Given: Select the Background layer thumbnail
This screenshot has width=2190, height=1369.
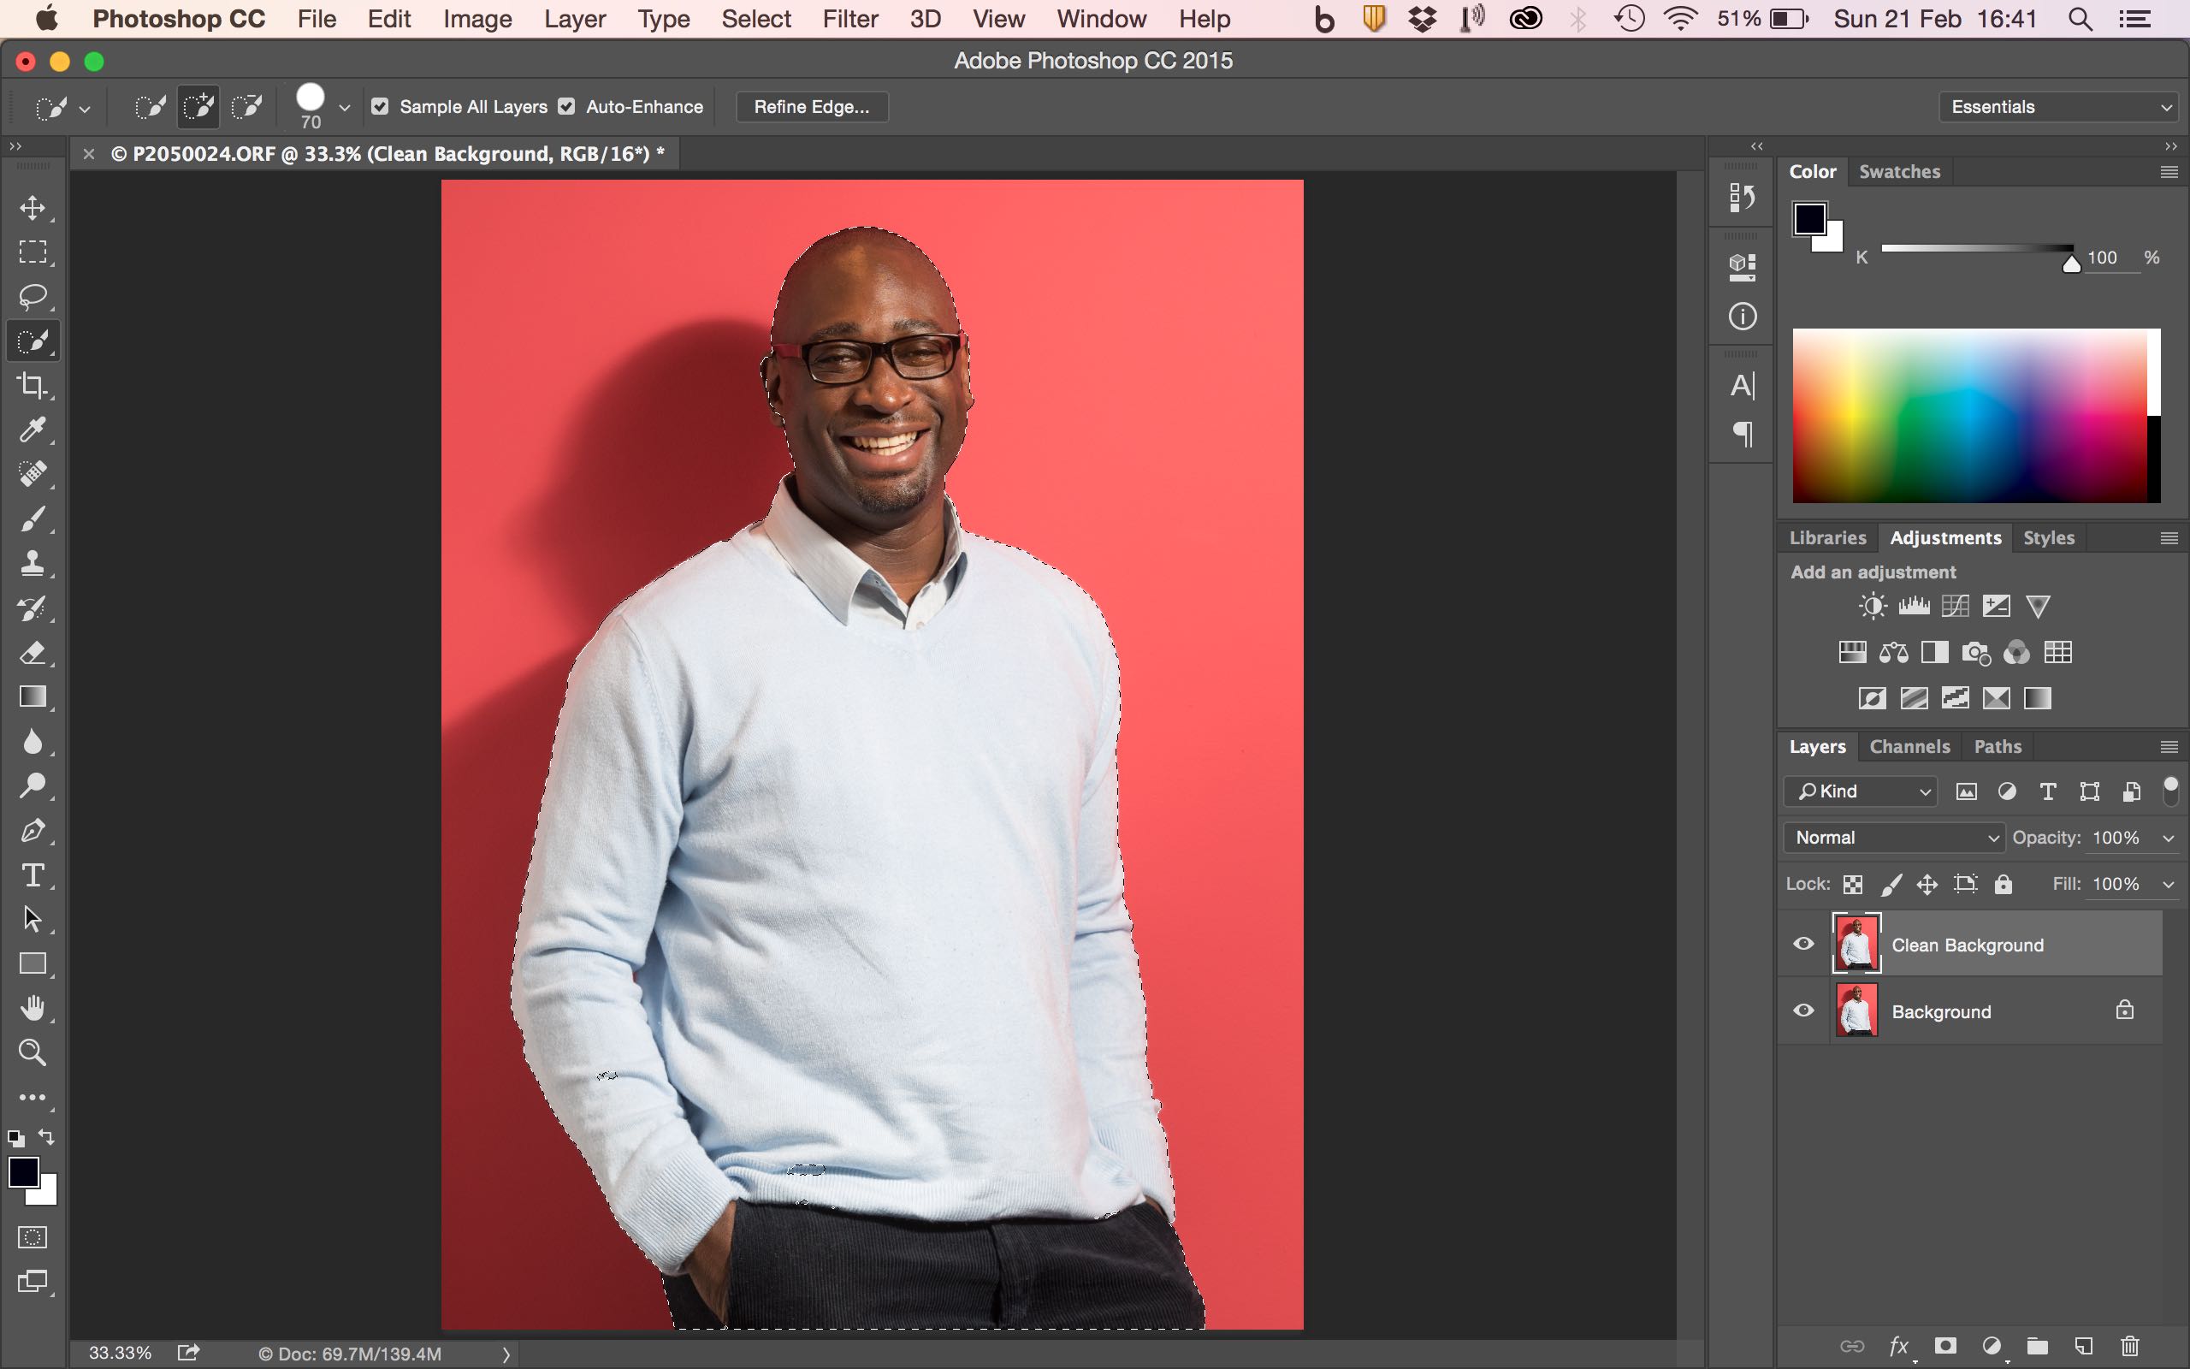Looking at the screenshot, I should 1856,1011.
